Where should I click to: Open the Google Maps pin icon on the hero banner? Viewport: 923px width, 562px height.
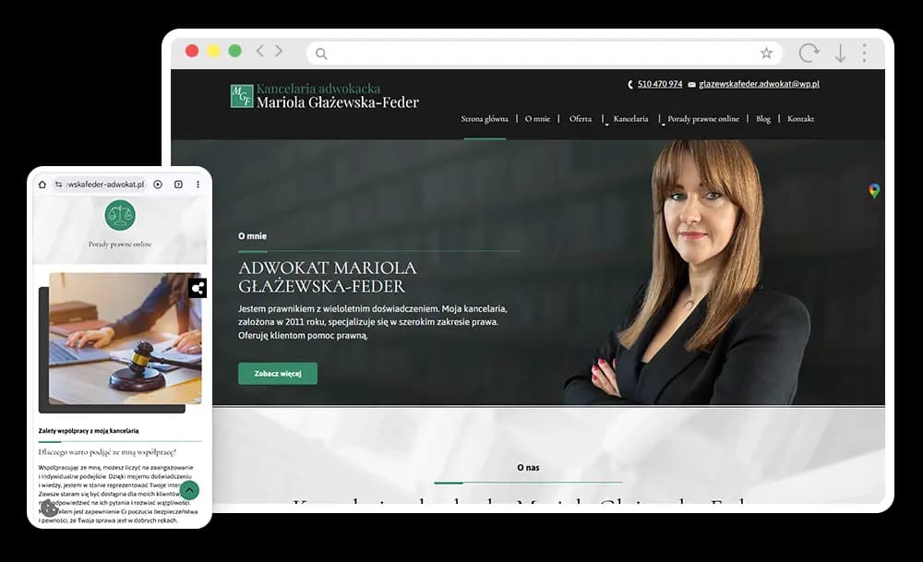872,191
